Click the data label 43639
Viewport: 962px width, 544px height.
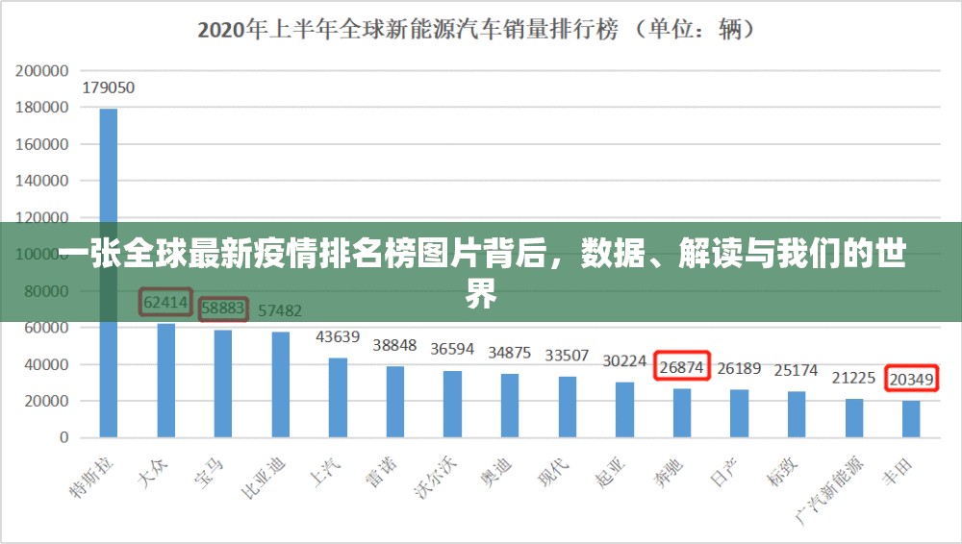[x=338, y=336]
